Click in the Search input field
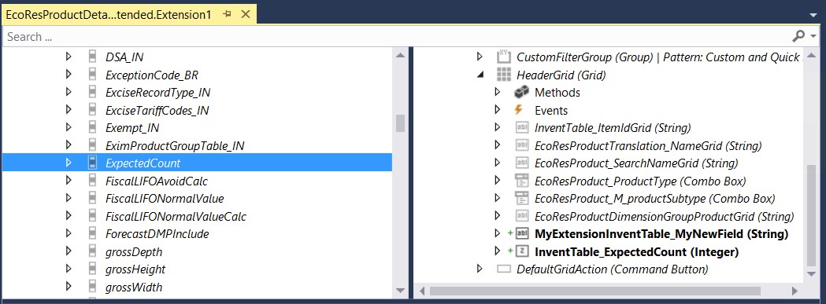Image resolution: width=826 pixels, height=304 pixels. click(x=395, y=36)
